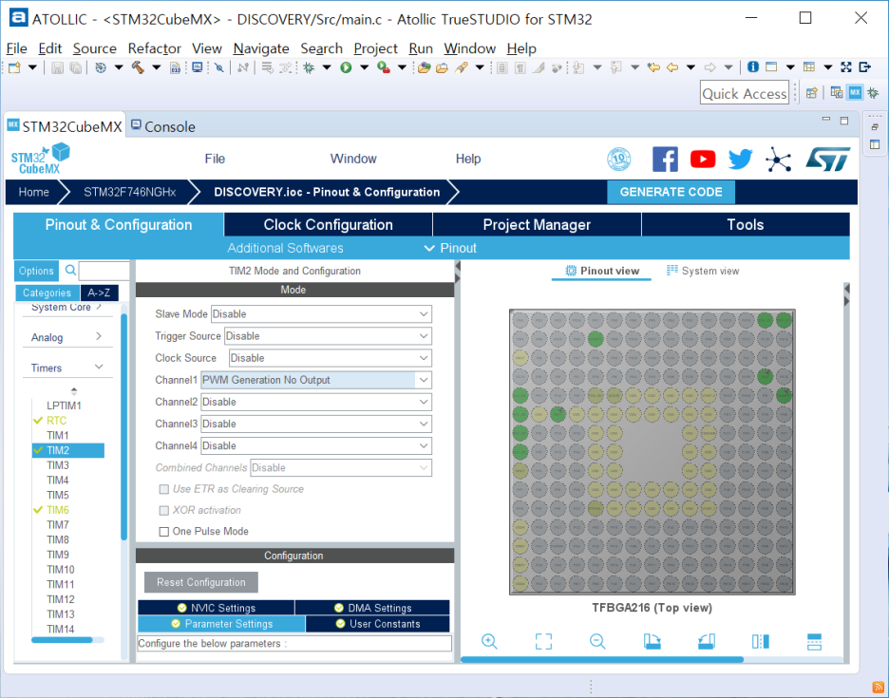
Task: Open the Channel2 dropdown
Action: [x=315, y=402]
